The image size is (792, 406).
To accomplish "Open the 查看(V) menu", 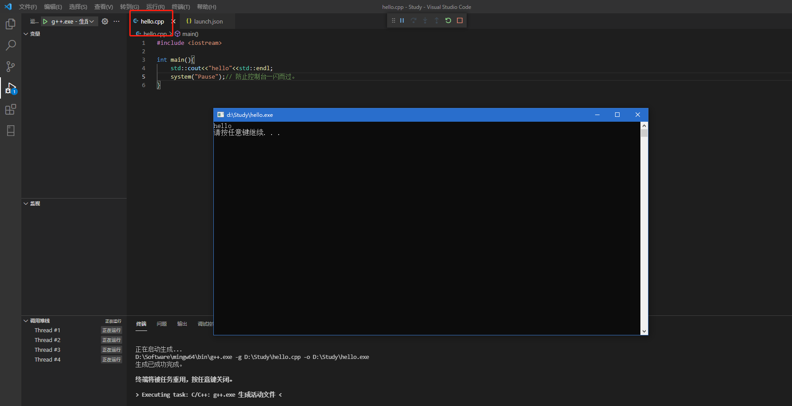I will click(104, 7).
